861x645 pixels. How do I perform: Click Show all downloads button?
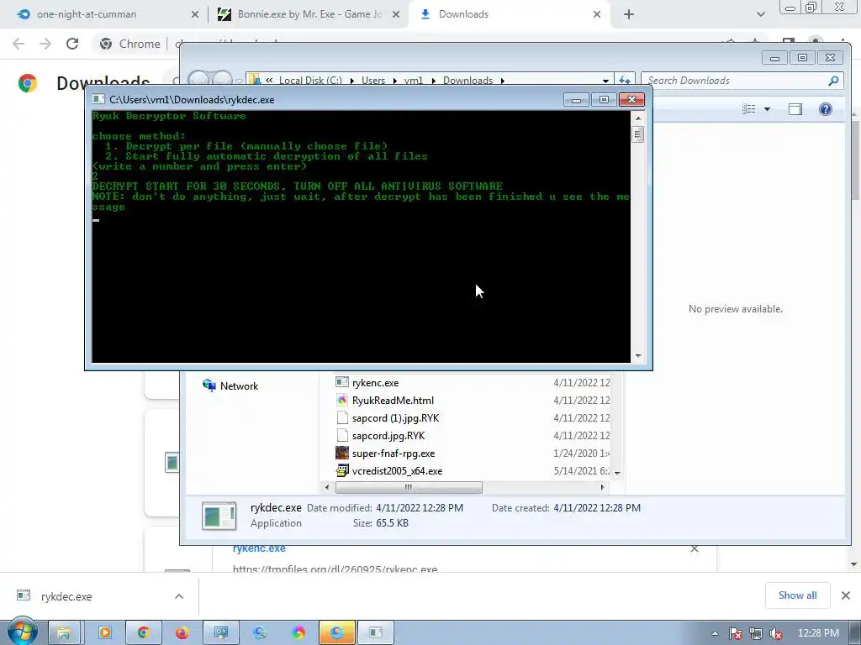(x=797, y=595)
